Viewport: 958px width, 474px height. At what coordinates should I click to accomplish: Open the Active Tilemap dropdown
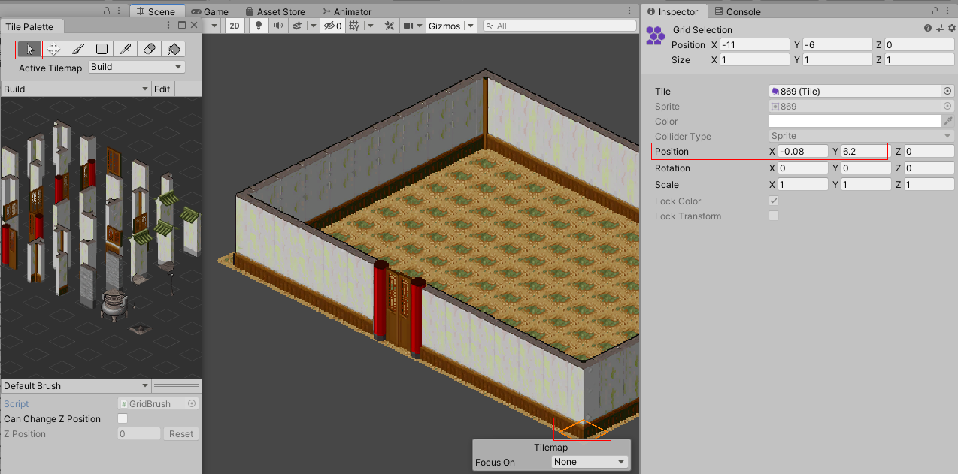click(x=135, y=67)
